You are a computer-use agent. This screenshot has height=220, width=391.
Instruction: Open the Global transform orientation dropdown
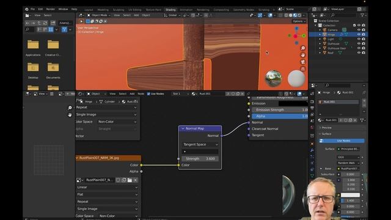coord(172,15)
